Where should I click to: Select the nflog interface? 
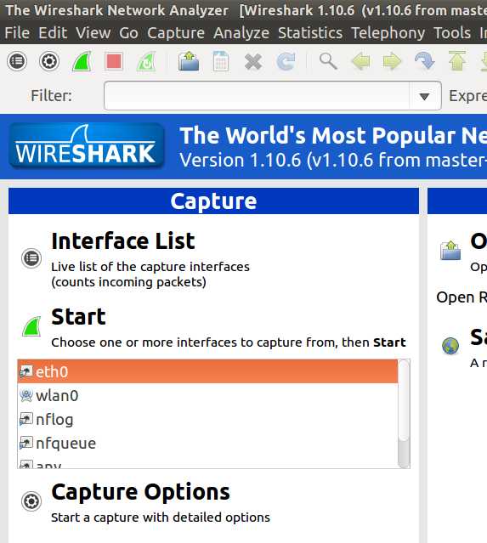pyautogui.click(x=207, y=420)
